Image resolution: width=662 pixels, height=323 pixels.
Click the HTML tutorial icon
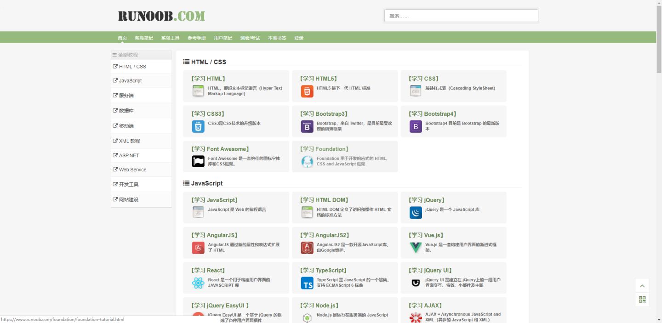(198, 91)
